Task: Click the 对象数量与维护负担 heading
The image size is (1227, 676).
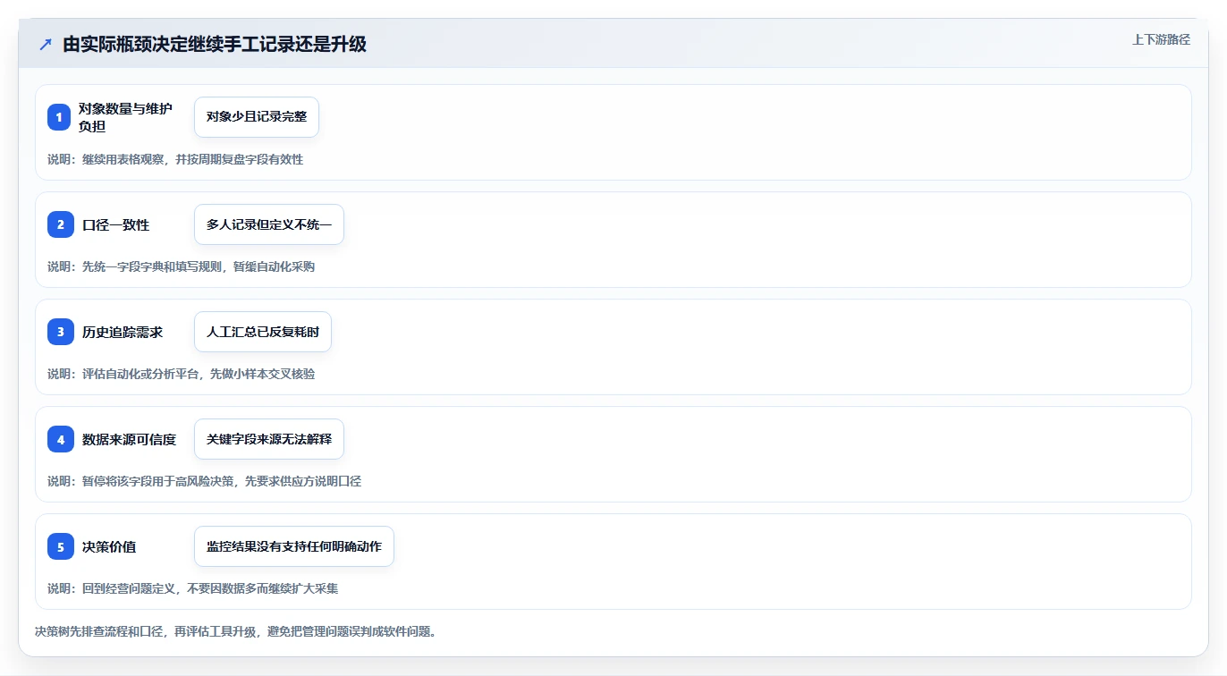Action: (x=125, y=117)
